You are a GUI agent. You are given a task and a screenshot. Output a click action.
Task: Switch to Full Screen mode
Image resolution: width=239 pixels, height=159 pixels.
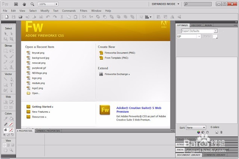pos(12,145)
